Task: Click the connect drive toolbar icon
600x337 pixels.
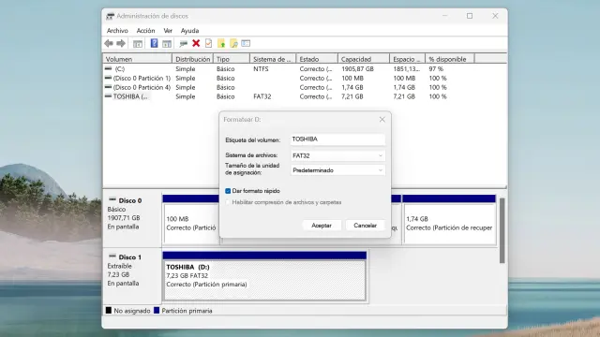Action: (184, 44)
